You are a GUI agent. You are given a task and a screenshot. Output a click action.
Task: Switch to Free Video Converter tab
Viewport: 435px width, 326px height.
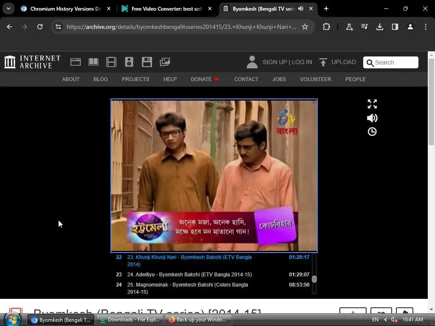[x=167, y=8]
